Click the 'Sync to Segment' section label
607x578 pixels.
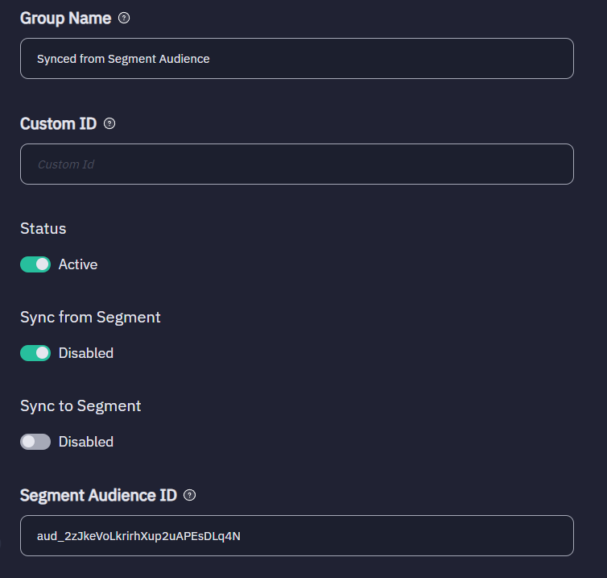(81, 405)
